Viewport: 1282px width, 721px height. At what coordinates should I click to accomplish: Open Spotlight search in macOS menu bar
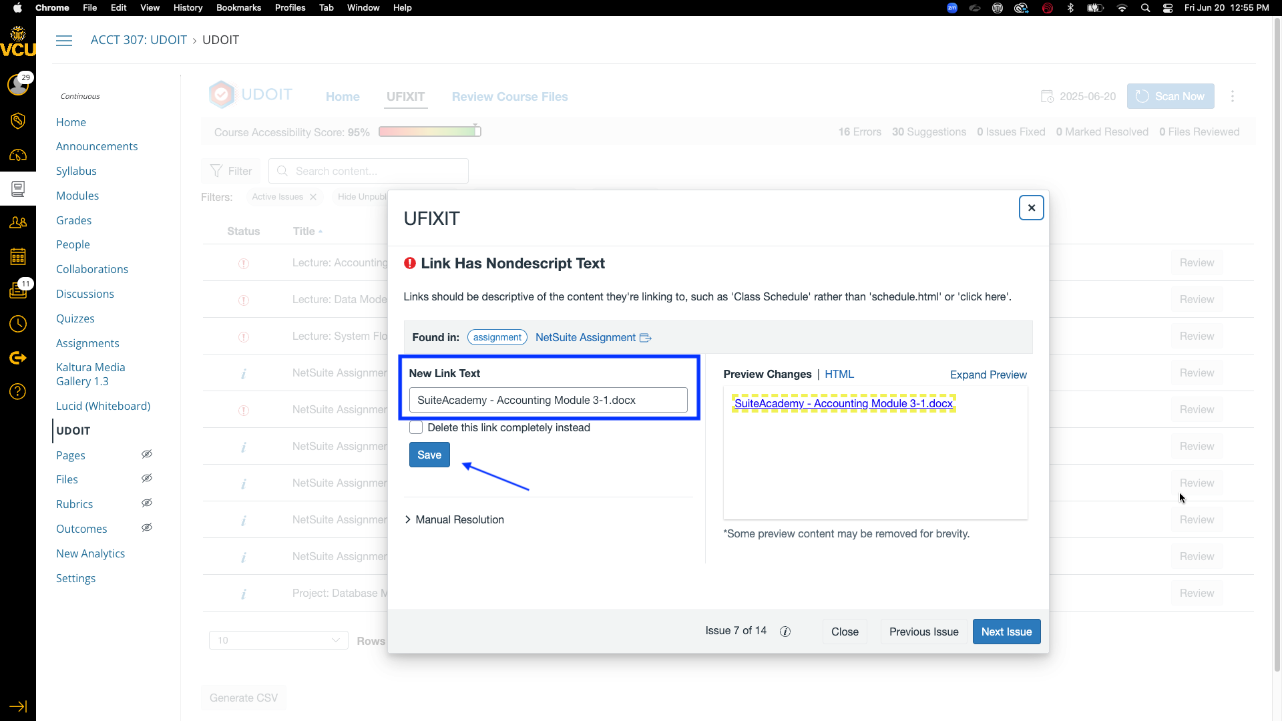[1146, 8]
